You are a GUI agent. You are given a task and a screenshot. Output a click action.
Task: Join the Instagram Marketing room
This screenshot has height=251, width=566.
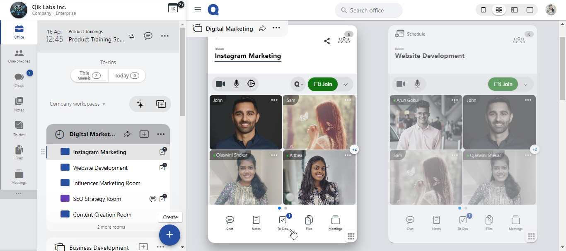coord(323,84)
